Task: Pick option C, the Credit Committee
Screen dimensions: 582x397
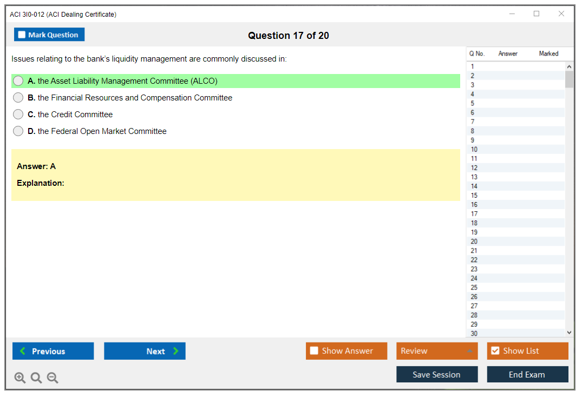Action: coord(18,115)
